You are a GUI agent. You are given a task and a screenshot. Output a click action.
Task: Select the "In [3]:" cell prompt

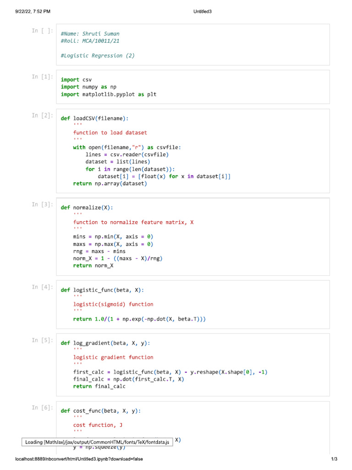43,205
